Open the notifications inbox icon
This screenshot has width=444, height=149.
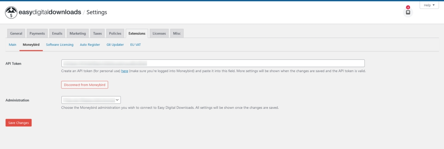[408, 12]
